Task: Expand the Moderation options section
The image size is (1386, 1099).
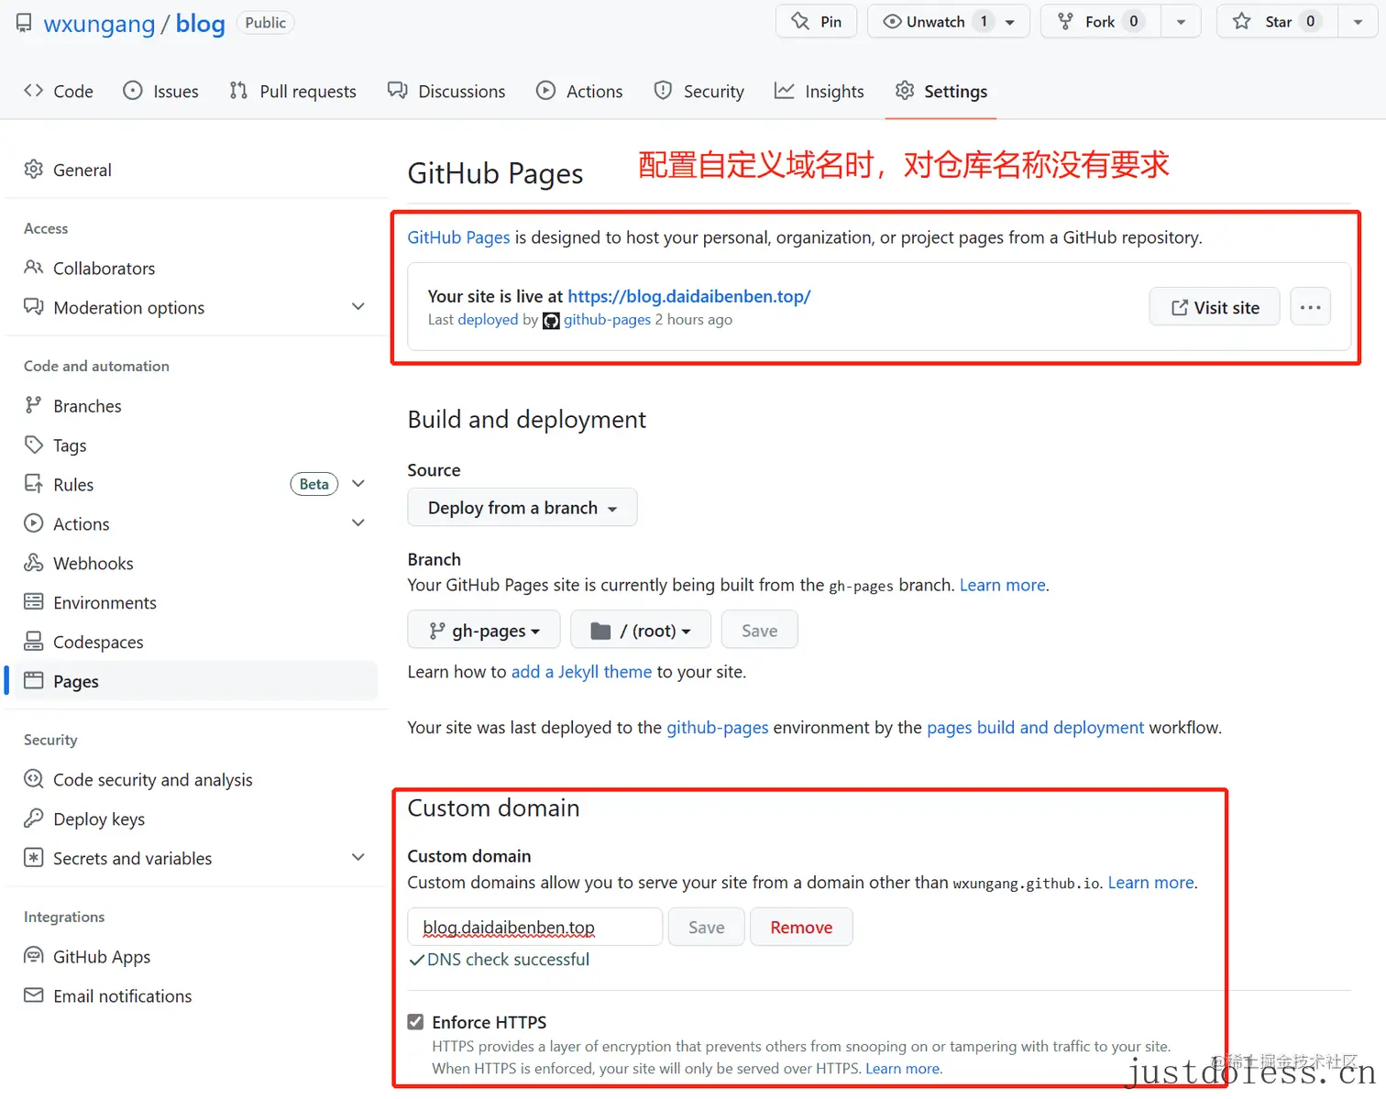Action: tap(358, 306)
